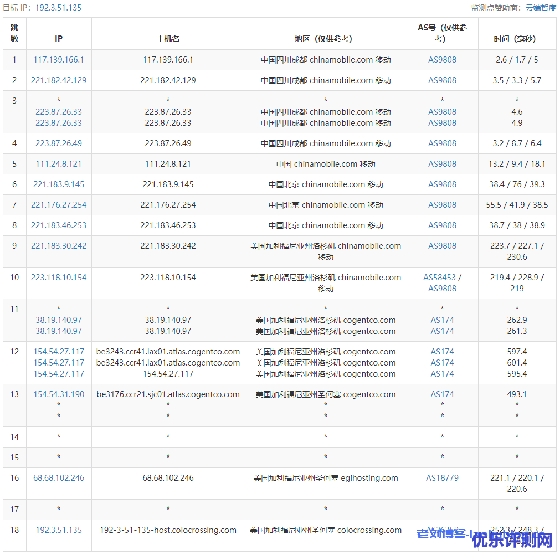Screen dimensions: 560x555
Task: Open the AS58453 link in hop 10
Action: (x=439, y=277)
